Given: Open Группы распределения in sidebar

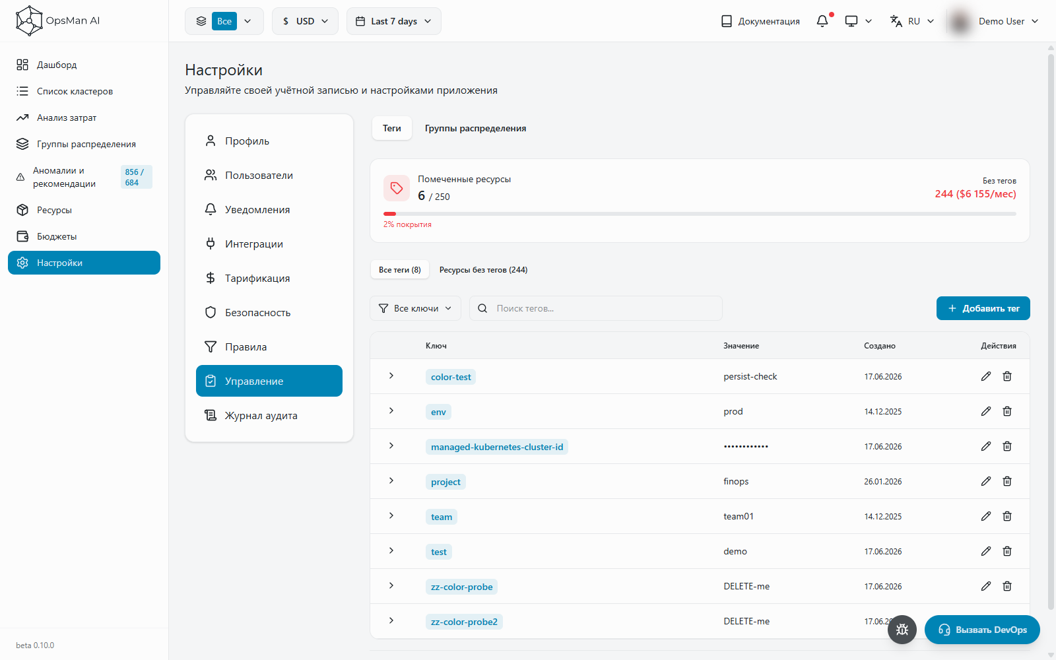Looking at the screenshot, I should tap(84, 144).
